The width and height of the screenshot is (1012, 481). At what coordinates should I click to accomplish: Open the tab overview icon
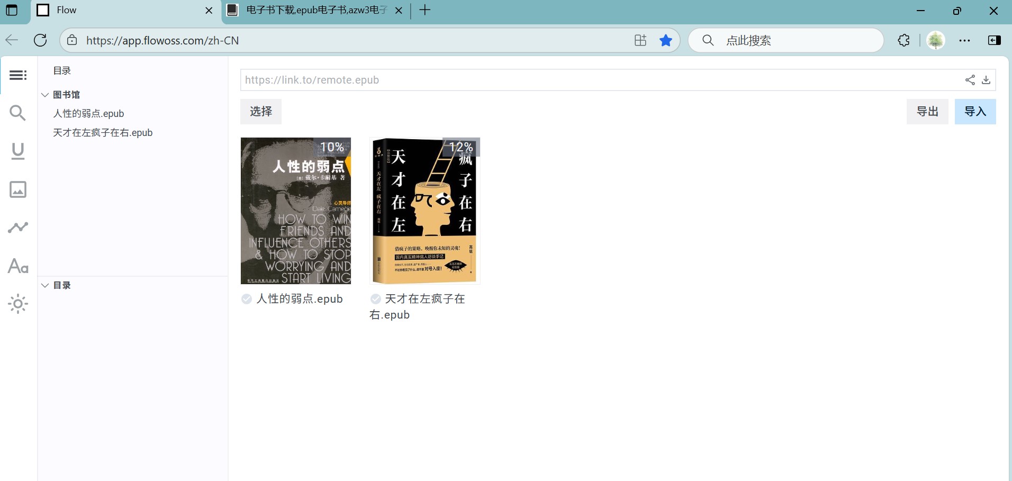tap(12, 10)
